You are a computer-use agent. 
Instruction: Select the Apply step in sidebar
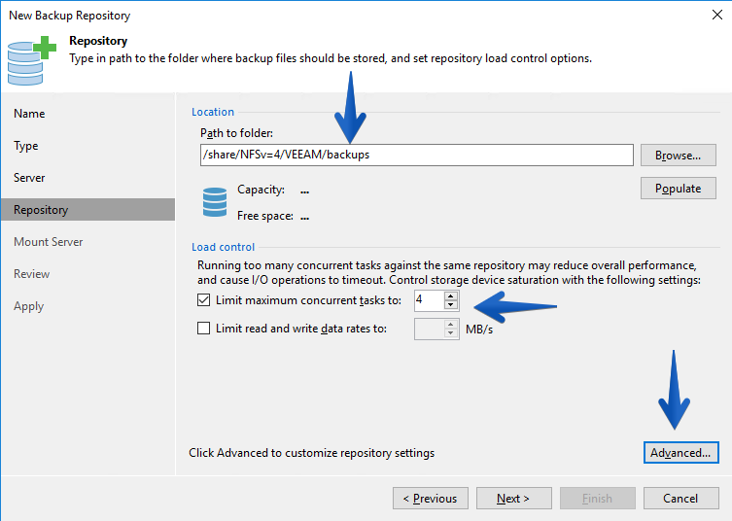coord(29,306)
